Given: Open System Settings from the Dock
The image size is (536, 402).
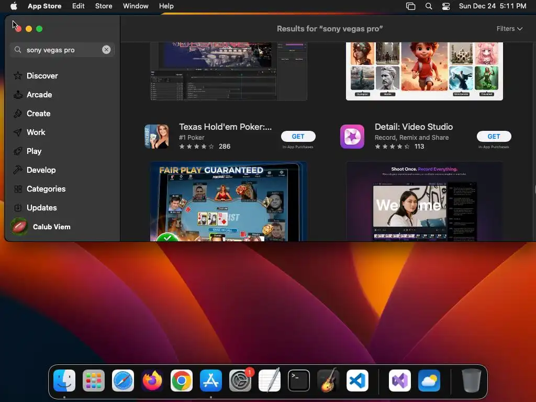Looking at the screenshot, I should [x=240, y=380].
